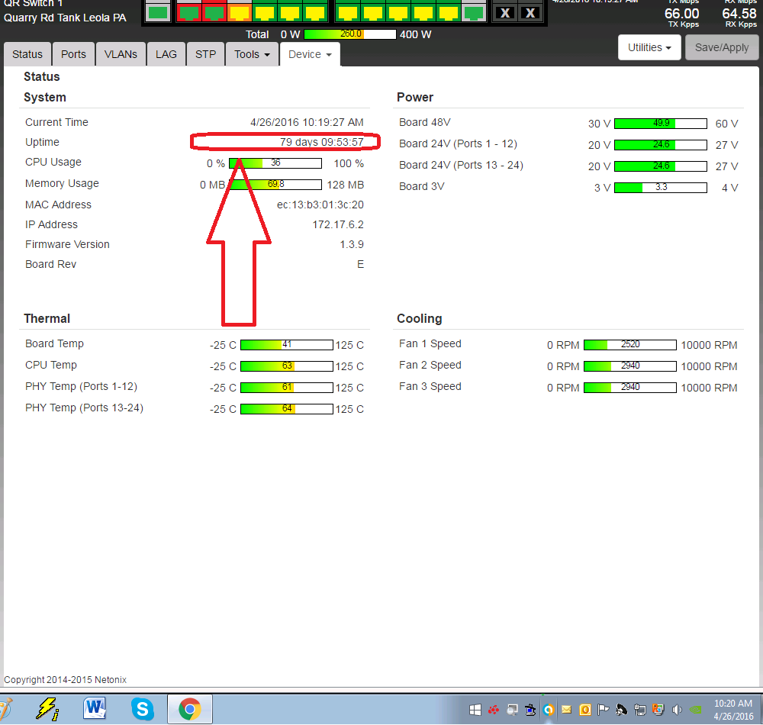This screenshot has width=763, height=725.
Task: Expand the Utilities dropdown button
Action: 649,47
